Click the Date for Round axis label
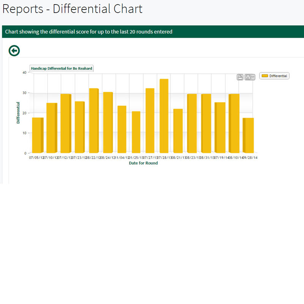Image resolution: width=304 pixels, height=304 pixels. (143, 163)
